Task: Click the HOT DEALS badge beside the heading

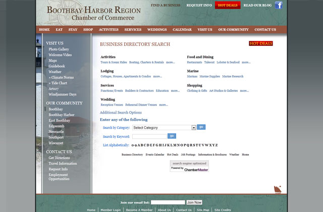Action: [261, 43]
